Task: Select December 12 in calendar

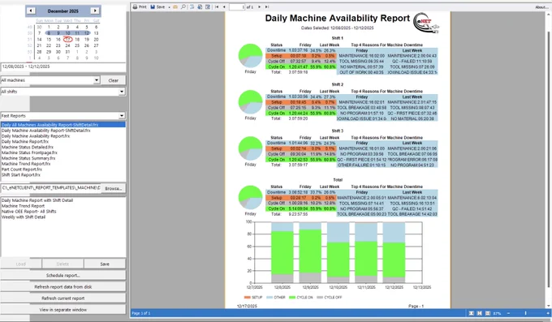Action: click(87, 33)
